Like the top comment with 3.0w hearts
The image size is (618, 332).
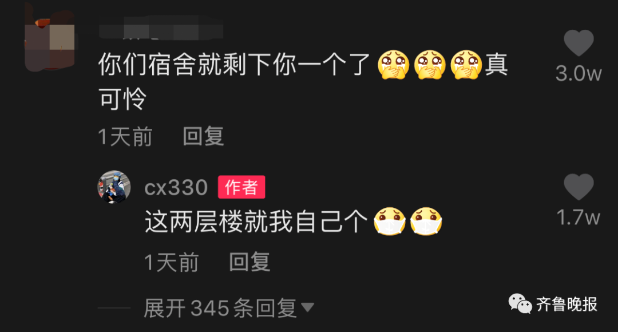(579, 42)
